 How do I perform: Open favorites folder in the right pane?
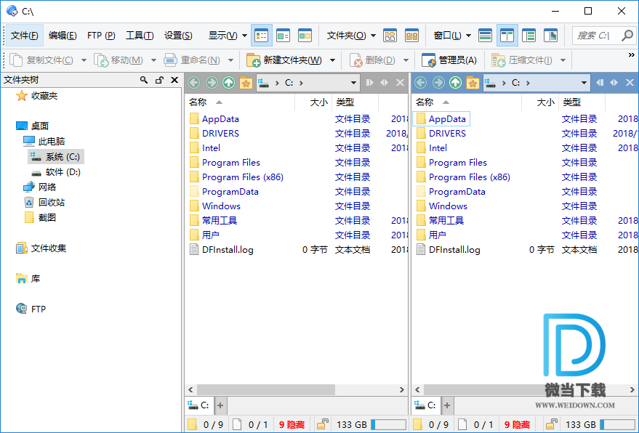pos(473,83)
